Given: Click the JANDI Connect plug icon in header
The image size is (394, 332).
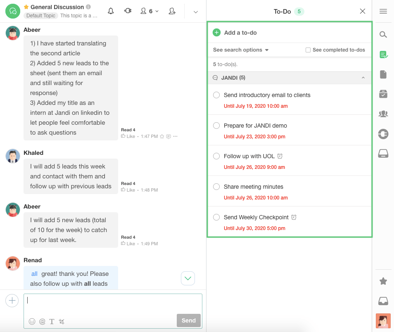Looking at the screenshot, I should (x=128, y=11).
